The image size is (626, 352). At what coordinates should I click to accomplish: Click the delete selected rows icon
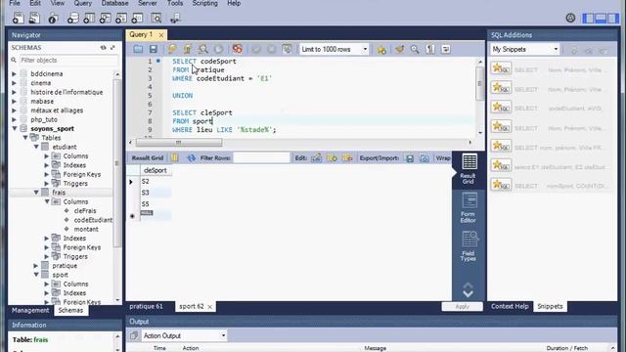[x=347, y=158]
